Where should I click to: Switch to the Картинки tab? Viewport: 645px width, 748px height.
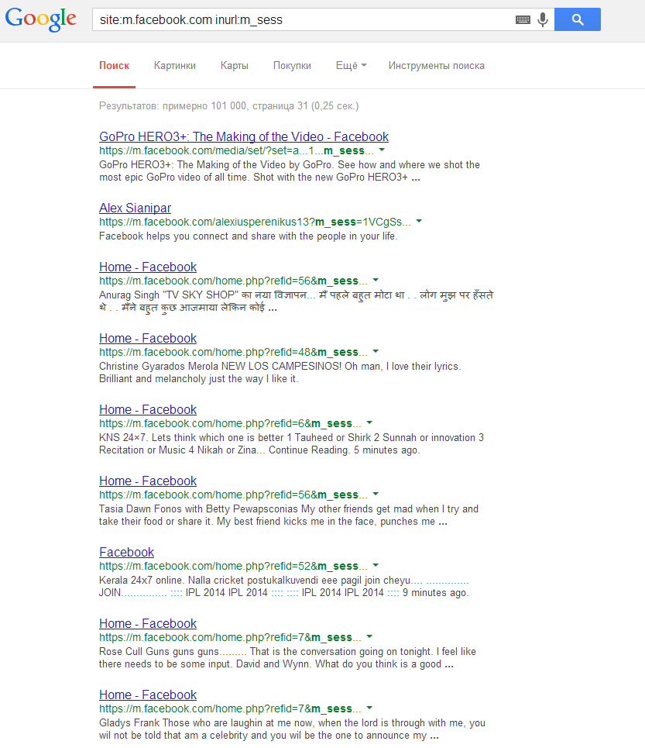click(x=175, y=66)
